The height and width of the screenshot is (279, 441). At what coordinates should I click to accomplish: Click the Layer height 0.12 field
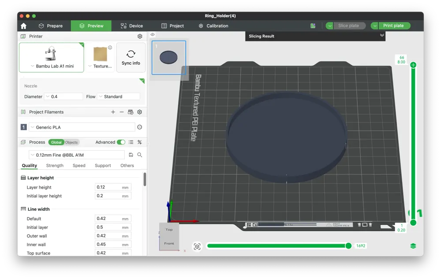[113, 187]
